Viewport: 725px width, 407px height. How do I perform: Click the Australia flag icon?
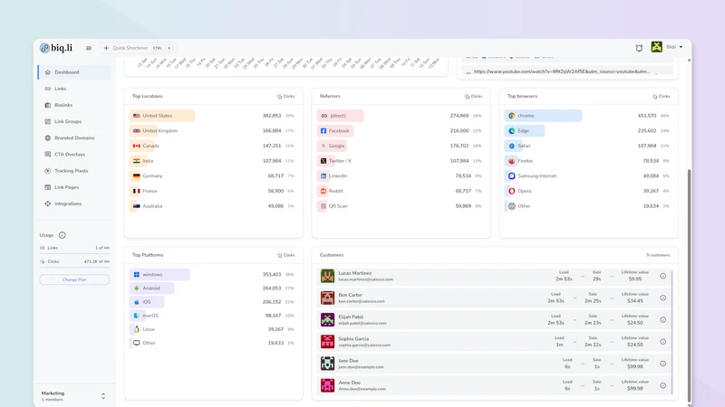pos(137,206)
